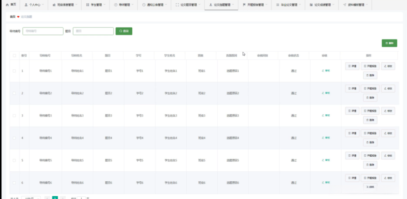Check the checkbox for row 3
The height and width of the screenshot is (199, 407).
14,116
